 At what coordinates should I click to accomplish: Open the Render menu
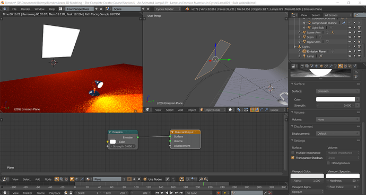[25, 9]
